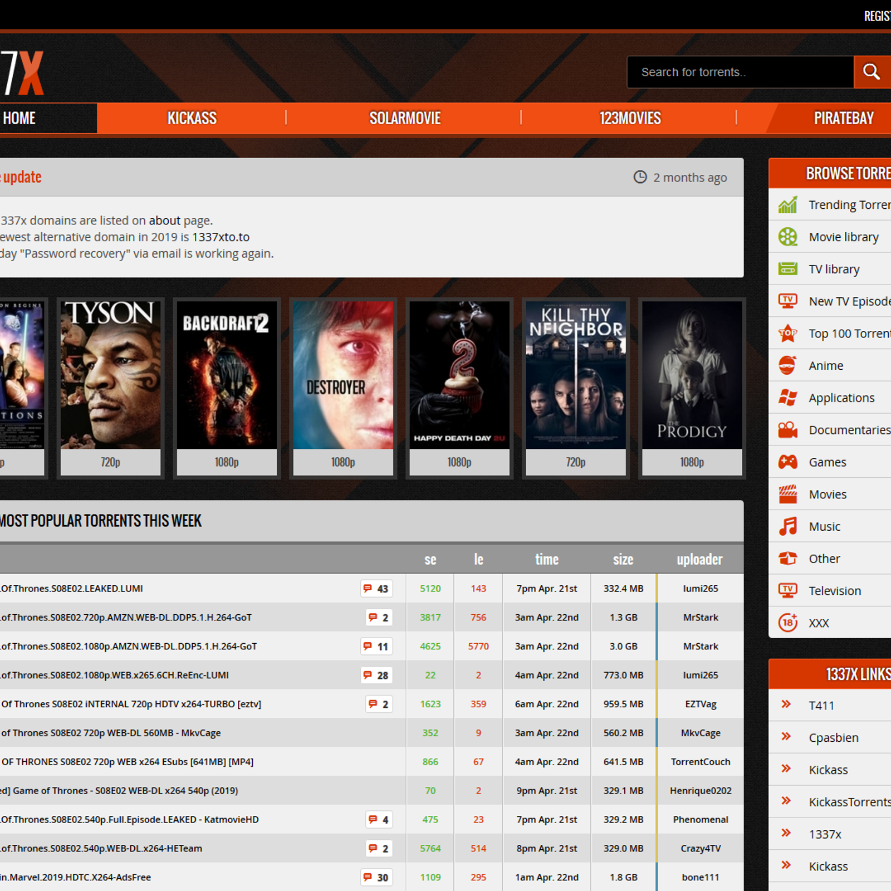Click the Other box icon
Image resolution: width=891 pixels, height=891 pixels.
pos(787,559)
